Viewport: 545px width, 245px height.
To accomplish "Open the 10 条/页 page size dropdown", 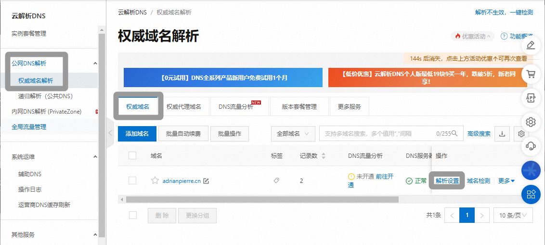I will [x=513, y=215].
